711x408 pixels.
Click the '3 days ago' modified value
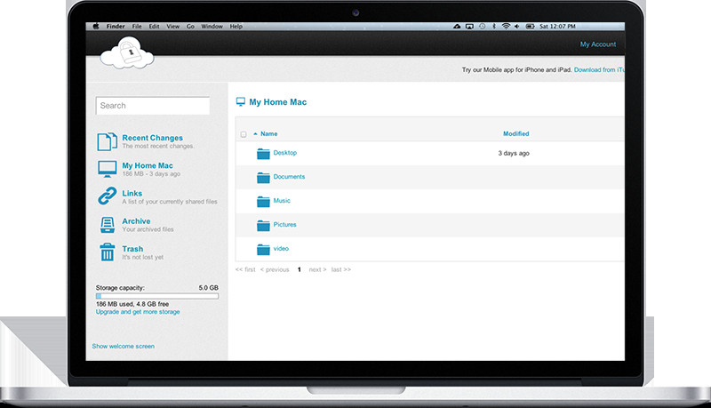[514, 153]
